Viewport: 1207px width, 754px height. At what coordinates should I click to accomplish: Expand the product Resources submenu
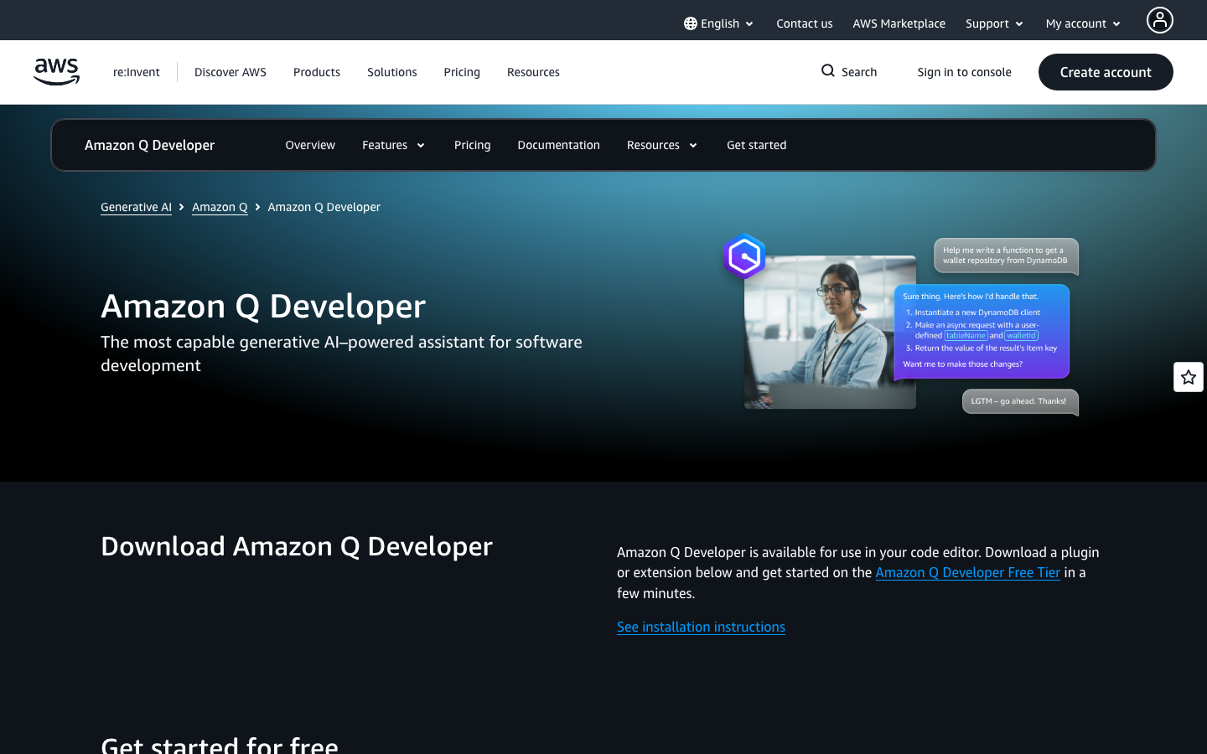[662, 145]
